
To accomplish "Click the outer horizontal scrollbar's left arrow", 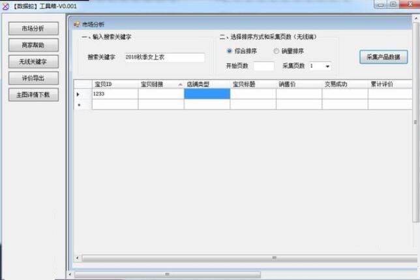I will coord(70,274).
